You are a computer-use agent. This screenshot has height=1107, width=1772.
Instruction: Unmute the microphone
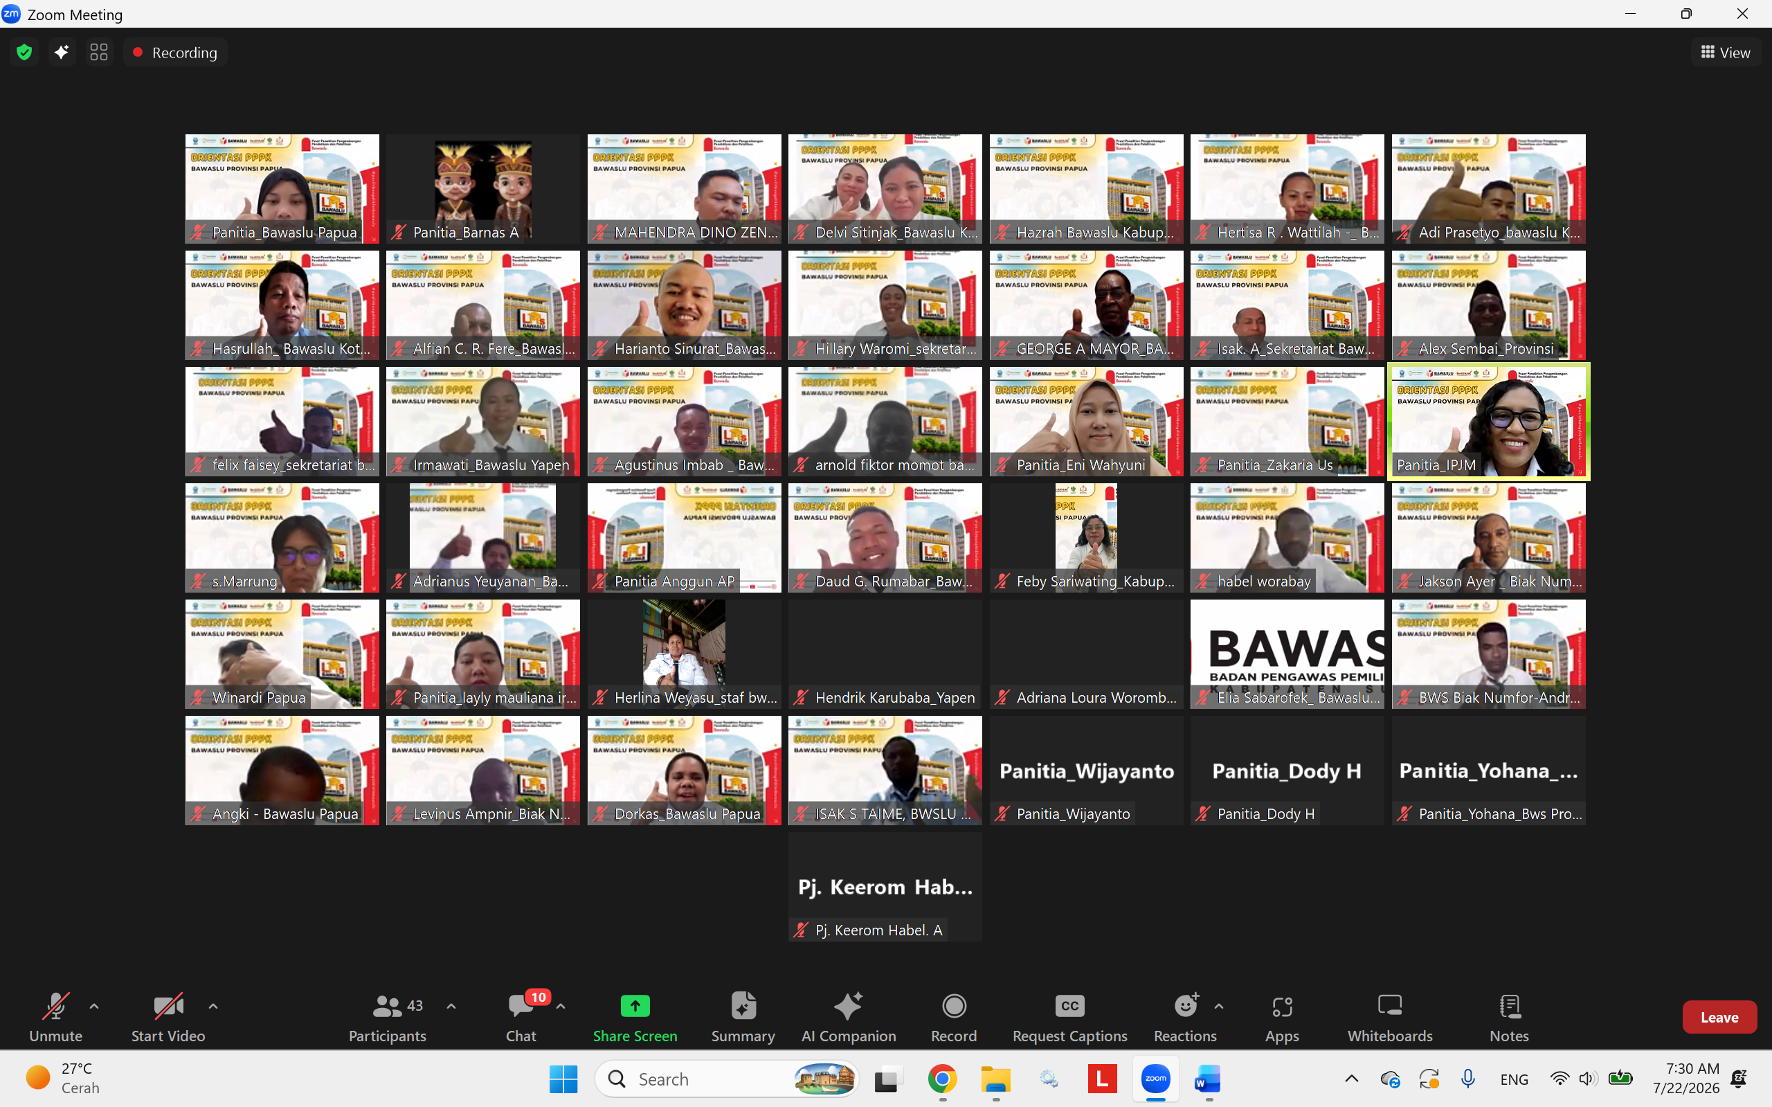[55, 1017]
